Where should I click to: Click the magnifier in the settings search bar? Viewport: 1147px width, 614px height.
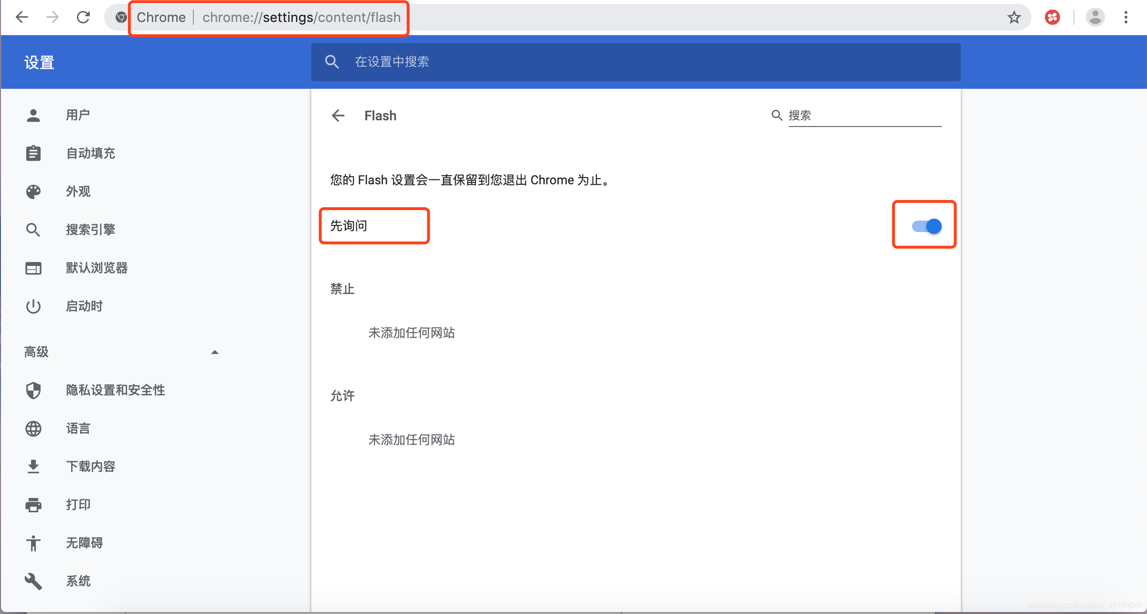click(332, 62)
